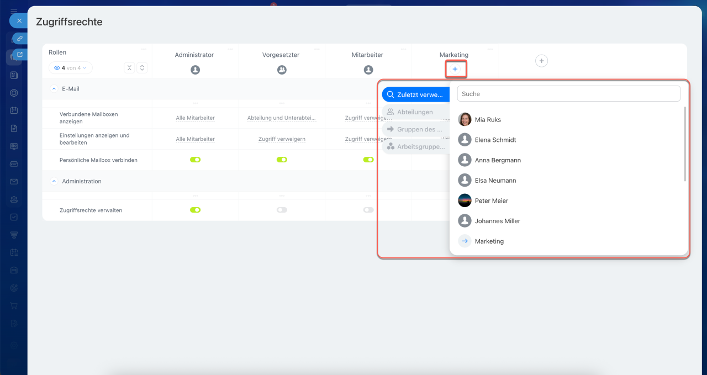707x375 pixels.
Task: Toggle Persönliche Mailbox verbinden for Vorgesetzter
Action: click(x=282, y=160)
